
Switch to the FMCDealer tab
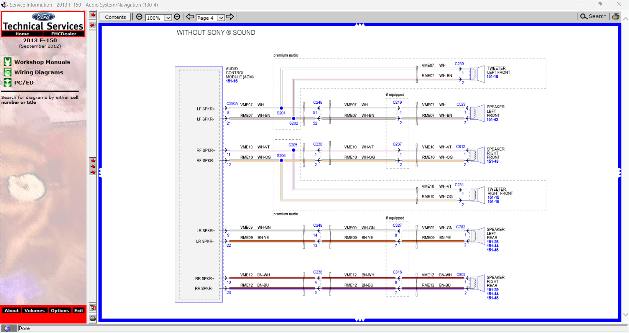tap(64, 33)
